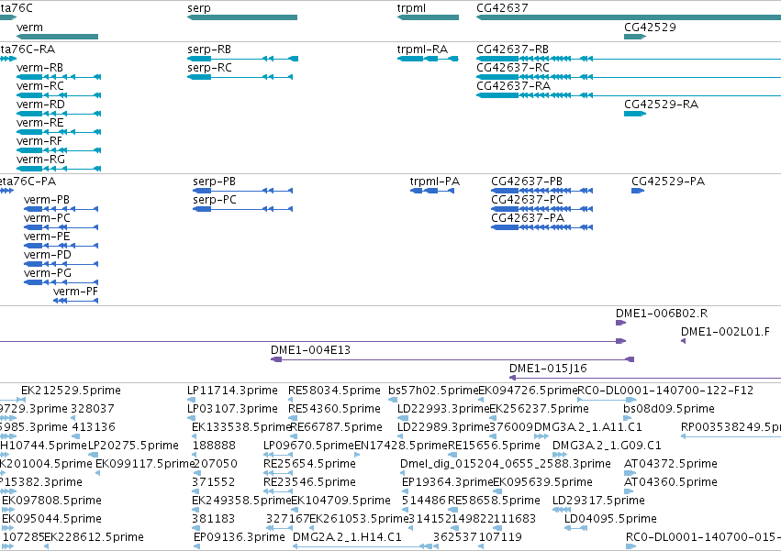Click BAC end DME1-006B02.R
This screenshot has height=551, width=781.
[x=662, y=314]
